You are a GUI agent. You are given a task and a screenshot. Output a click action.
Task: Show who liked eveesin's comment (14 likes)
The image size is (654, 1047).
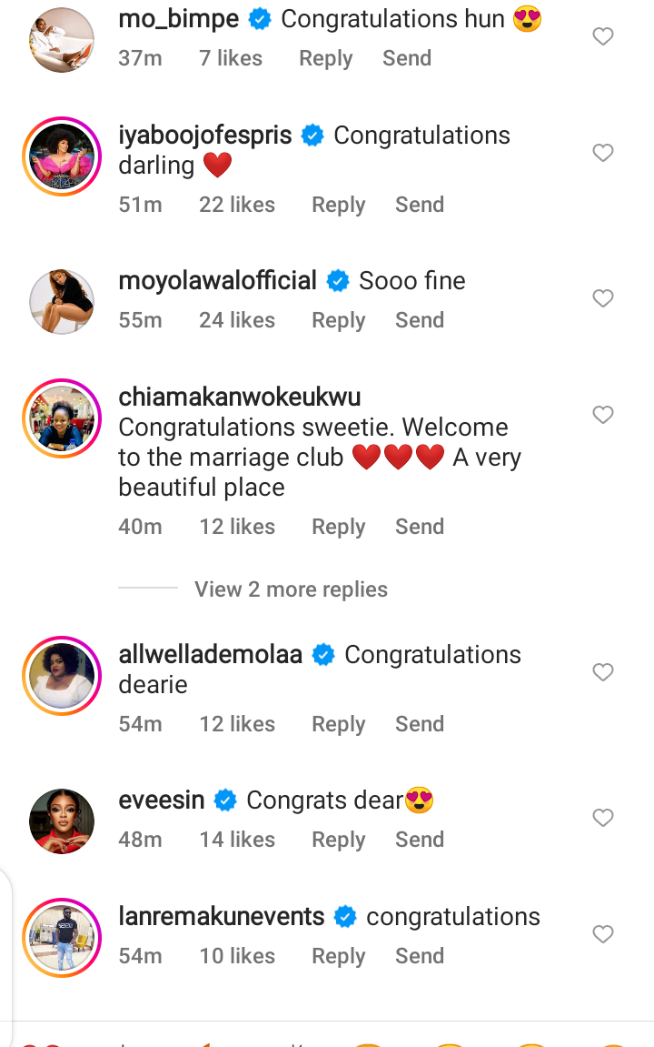236,840
